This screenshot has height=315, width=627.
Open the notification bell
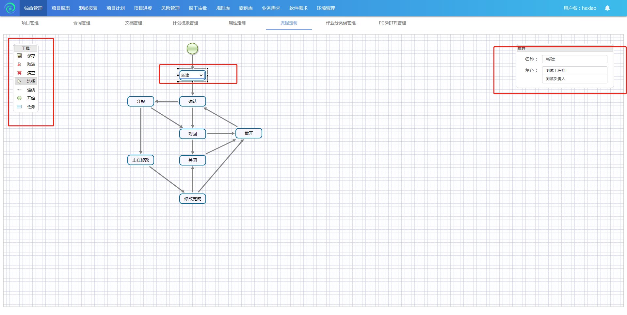pos(607,8)
